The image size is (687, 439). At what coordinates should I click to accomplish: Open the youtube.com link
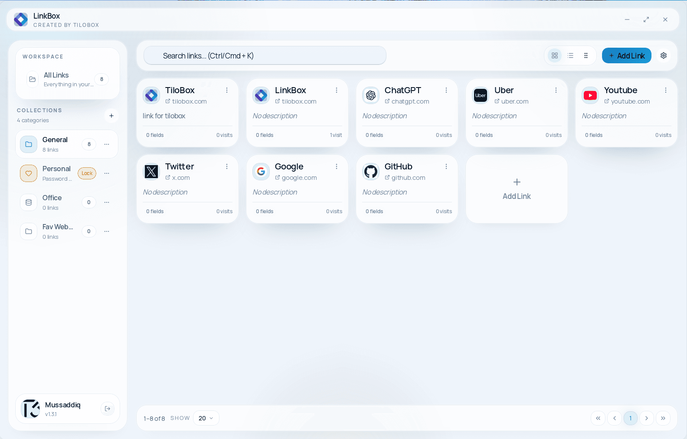pyautogui.click(x=627, y=101)
